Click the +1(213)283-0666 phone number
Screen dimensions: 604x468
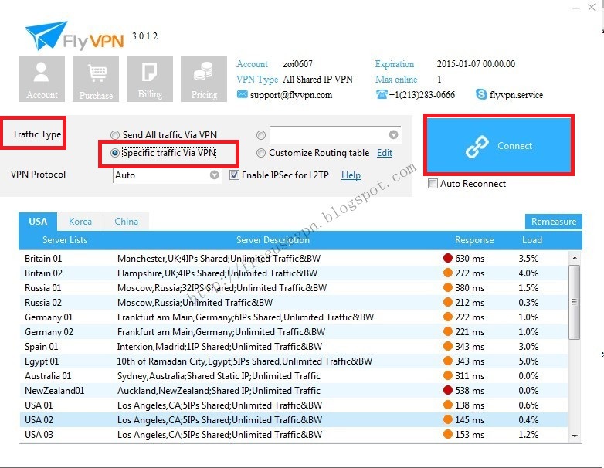click(x=422, y=95)
